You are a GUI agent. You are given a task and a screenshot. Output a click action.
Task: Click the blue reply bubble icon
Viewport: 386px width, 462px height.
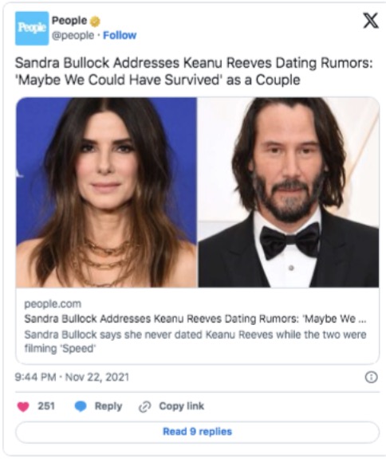81,406
